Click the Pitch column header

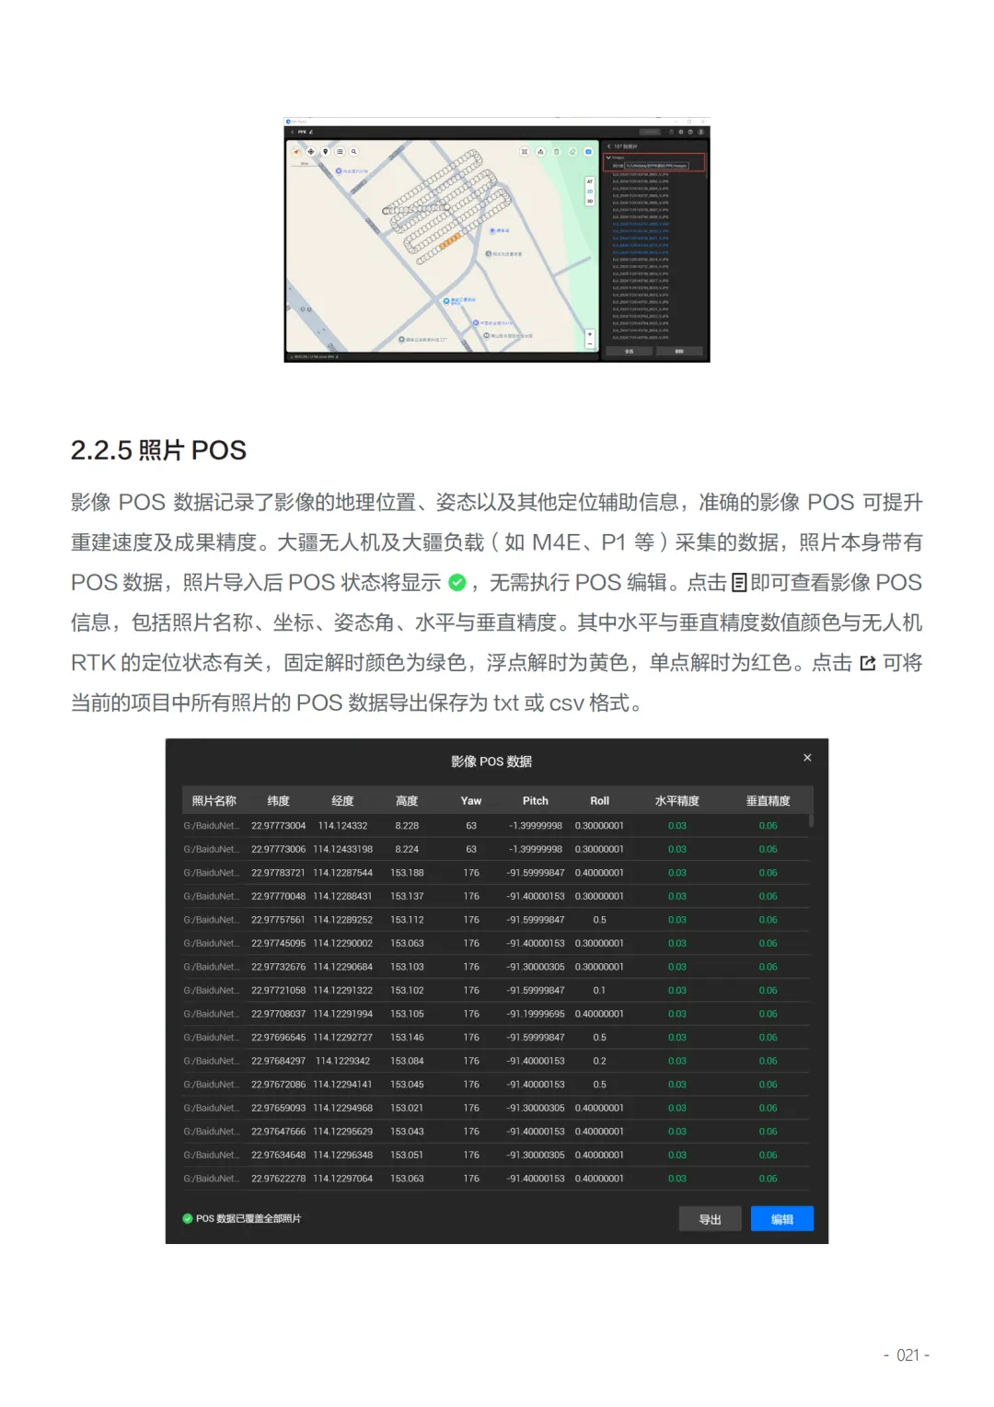[x=536, y=801]
